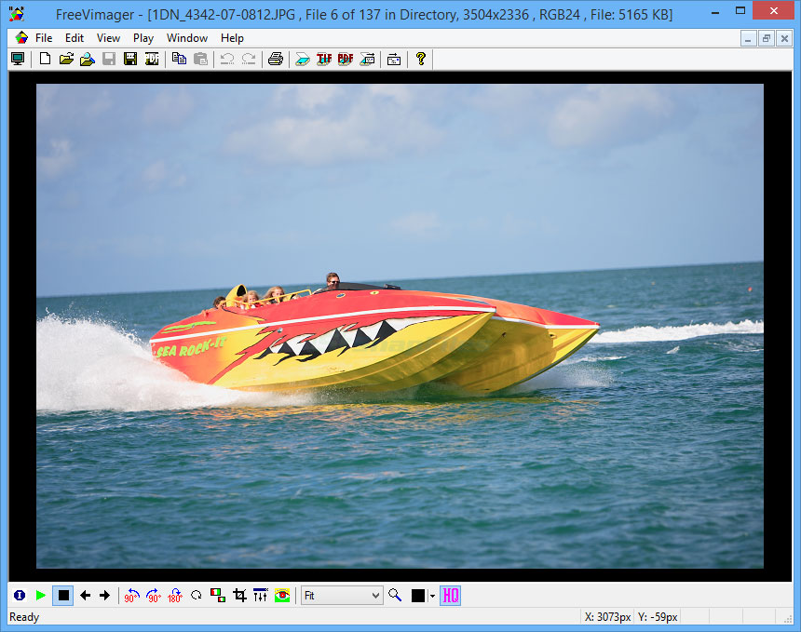Open the Fit zoom dropdown

coord(342,596)
